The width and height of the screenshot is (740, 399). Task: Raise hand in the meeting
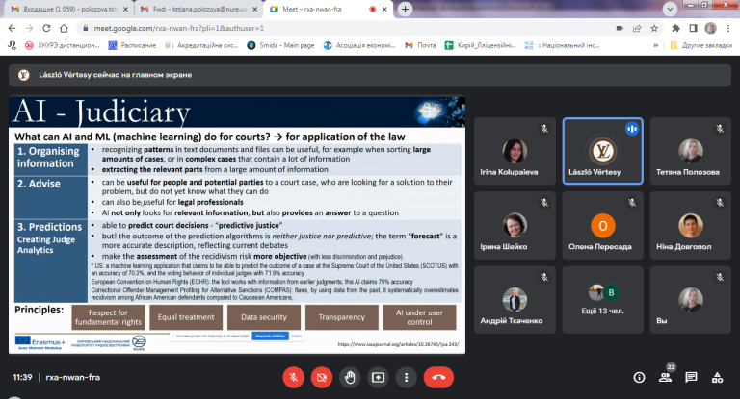coord(350,377)
